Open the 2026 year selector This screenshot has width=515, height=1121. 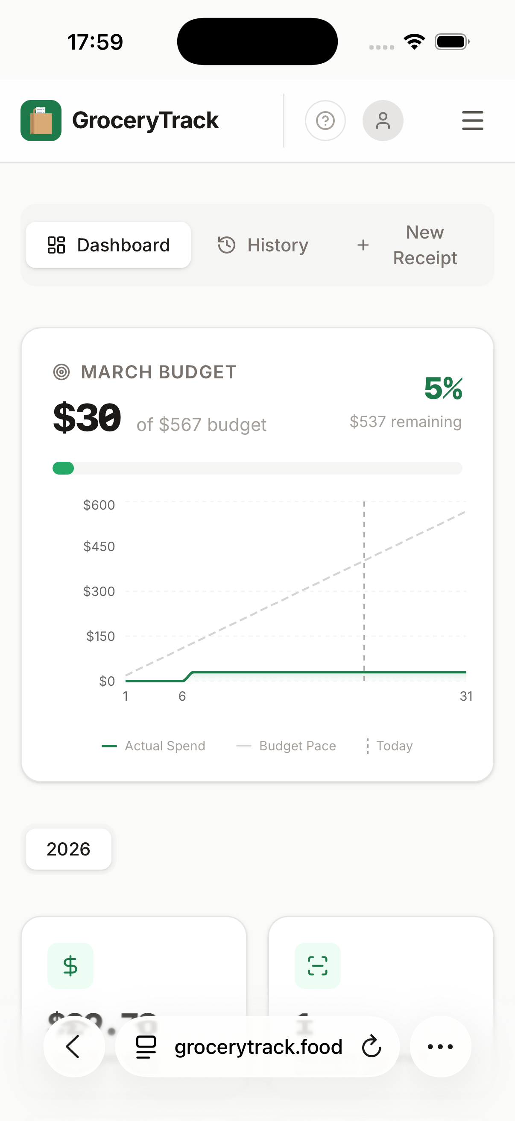[x=68, y=849]
